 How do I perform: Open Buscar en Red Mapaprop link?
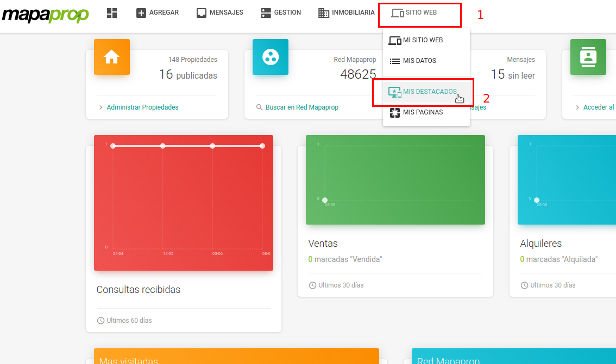[x=301, y=107]
